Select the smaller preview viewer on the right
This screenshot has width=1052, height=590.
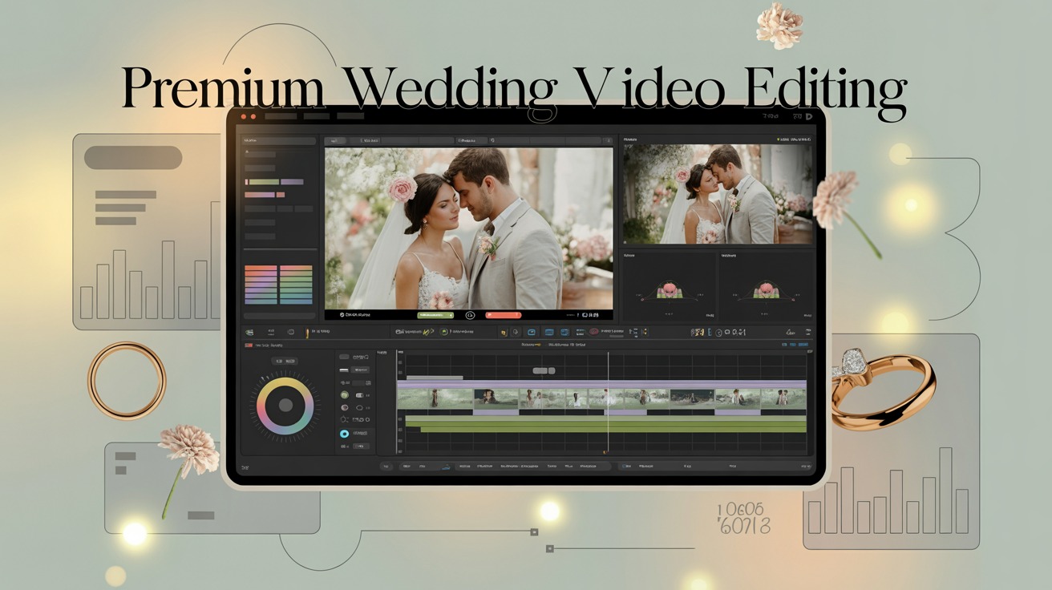718,193
